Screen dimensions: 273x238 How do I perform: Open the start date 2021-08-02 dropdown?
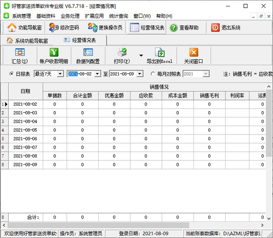97,74
